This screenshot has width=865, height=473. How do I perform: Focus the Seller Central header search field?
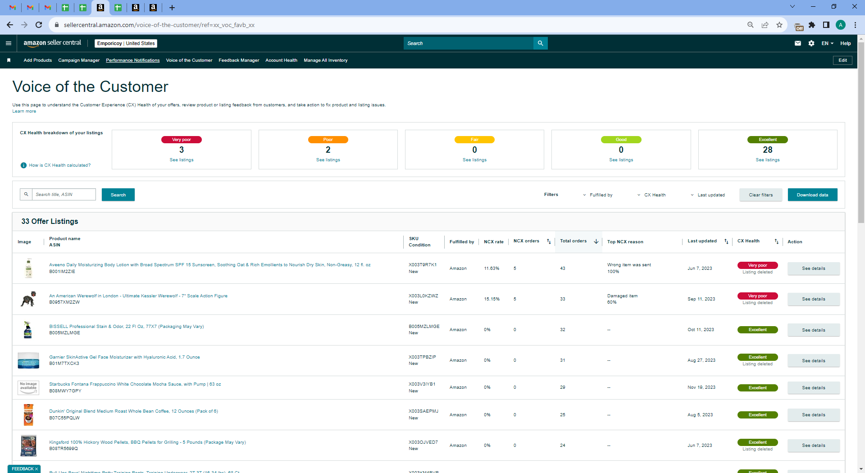click(468, 43)
